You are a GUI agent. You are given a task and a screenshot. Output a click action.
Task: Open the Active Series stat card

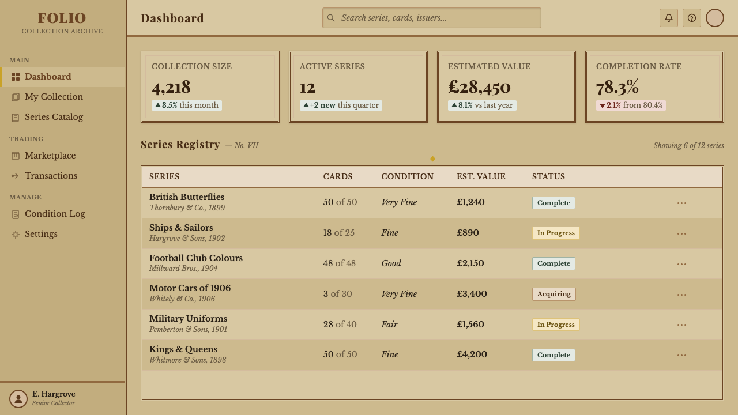pyautogui.click(x=358, y=87)
